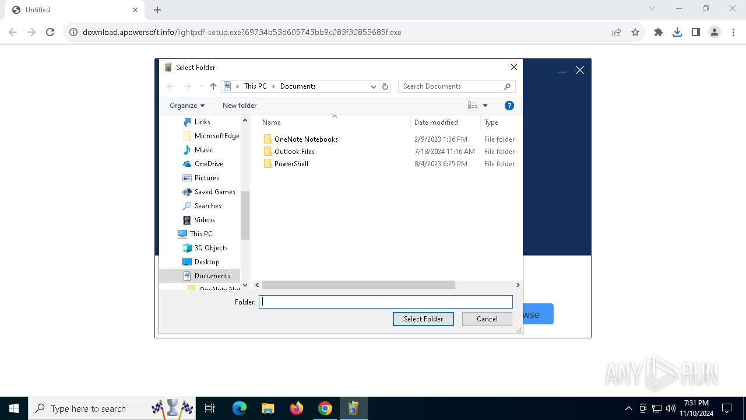Change view layout icon

pyautogui.click(x=473, y=106)
